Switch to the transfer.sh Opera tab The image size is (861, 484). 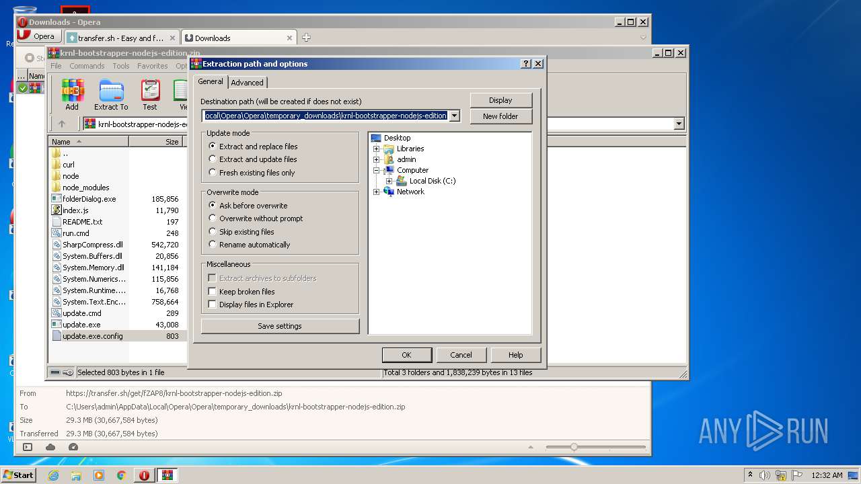pyautogui.click(x=122, y=38)
